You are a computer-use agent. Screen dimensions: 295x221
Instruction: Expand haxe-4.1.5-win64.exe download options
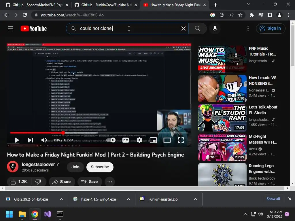pos(128,199)
